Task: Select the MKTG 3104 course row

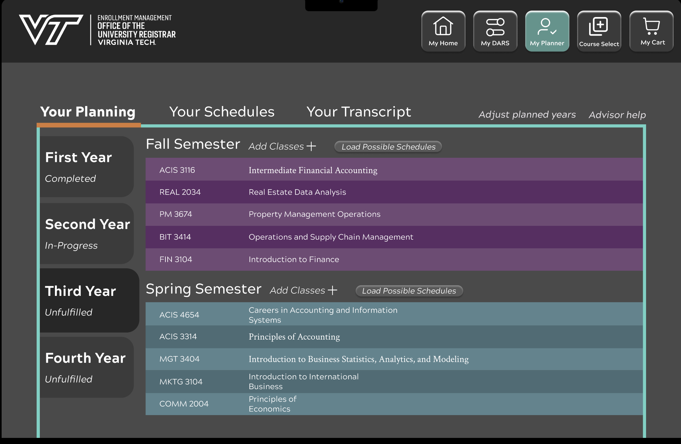Action: coord(394,381)
